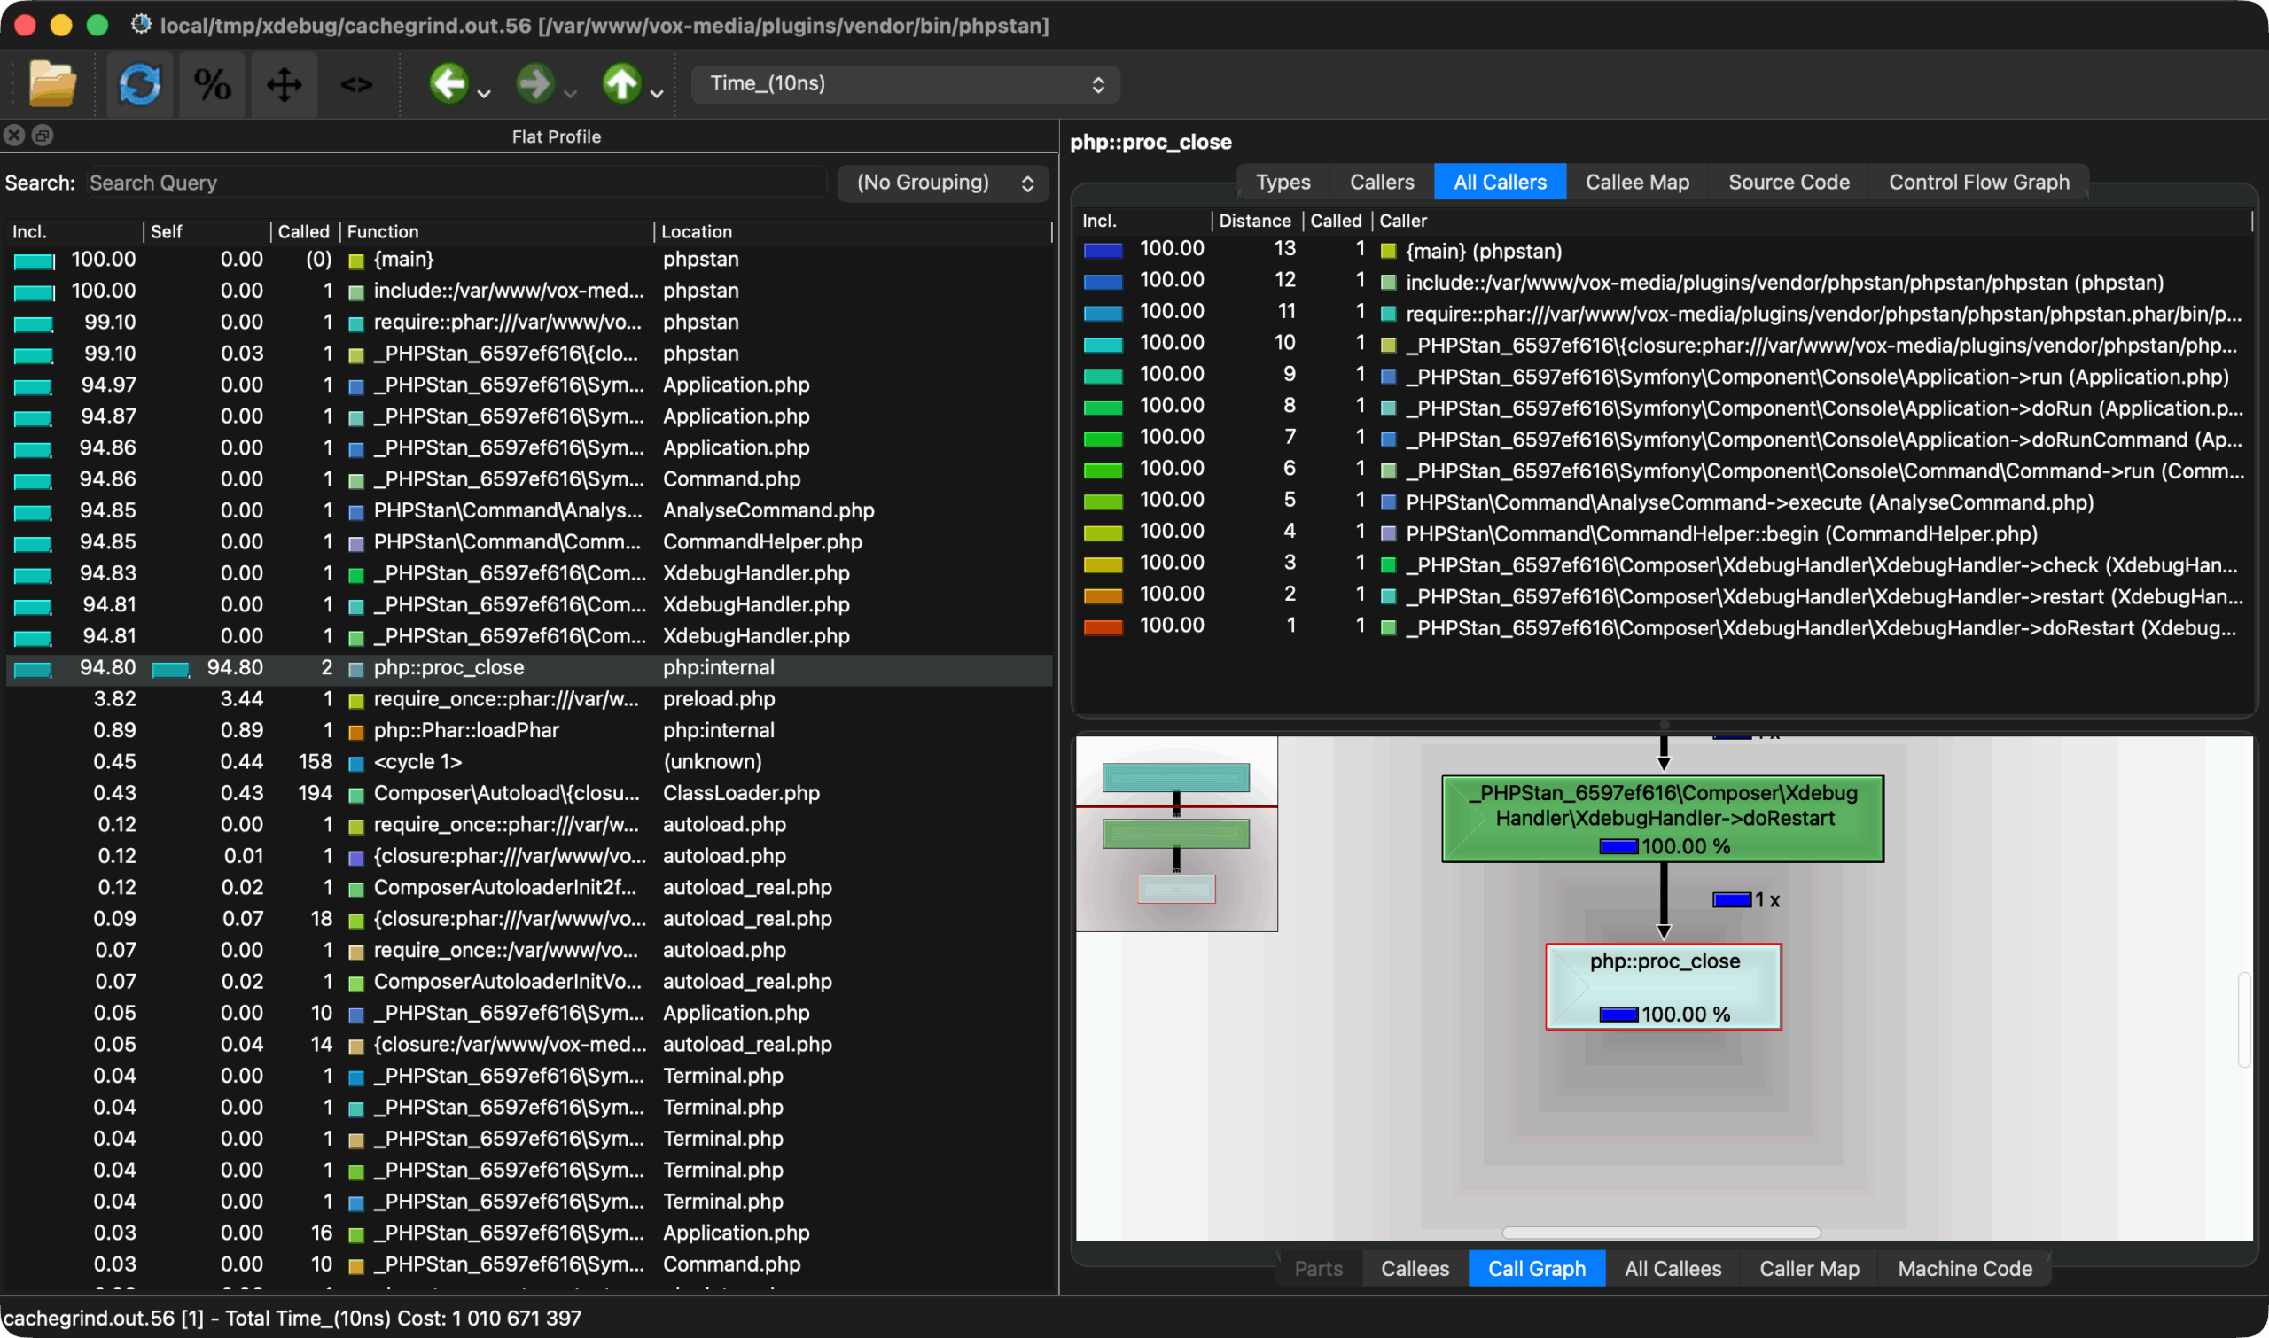
Task: Open the No Grouping dropdown
Action: 943,183
